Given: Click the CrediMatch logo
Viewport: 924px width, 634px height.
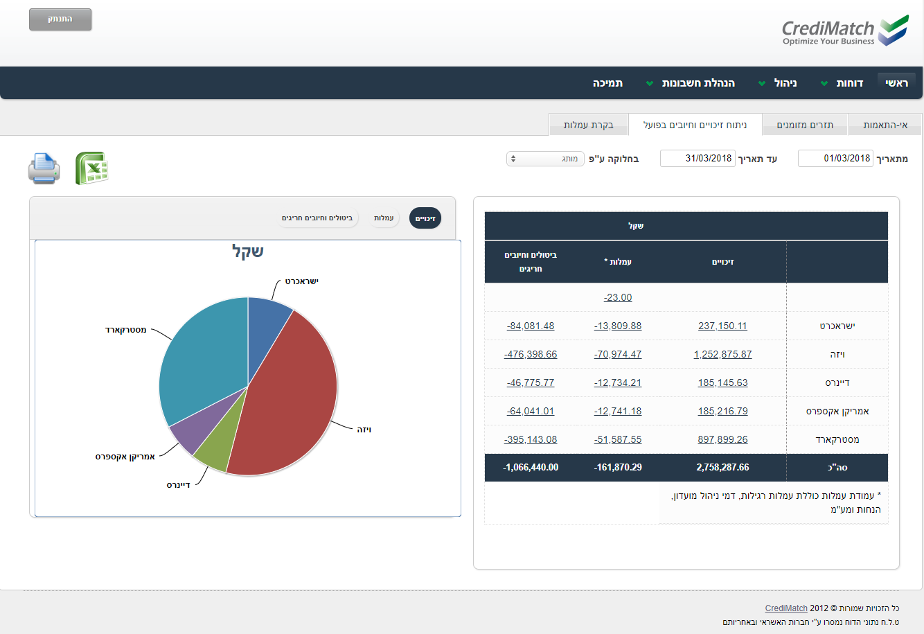Looking at the screenshot, I should pyautogui.click(x=845, y=31).
